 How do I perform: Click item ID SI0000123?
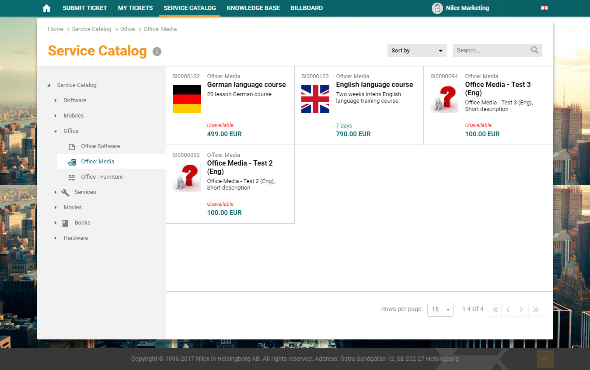coord(315,76)
